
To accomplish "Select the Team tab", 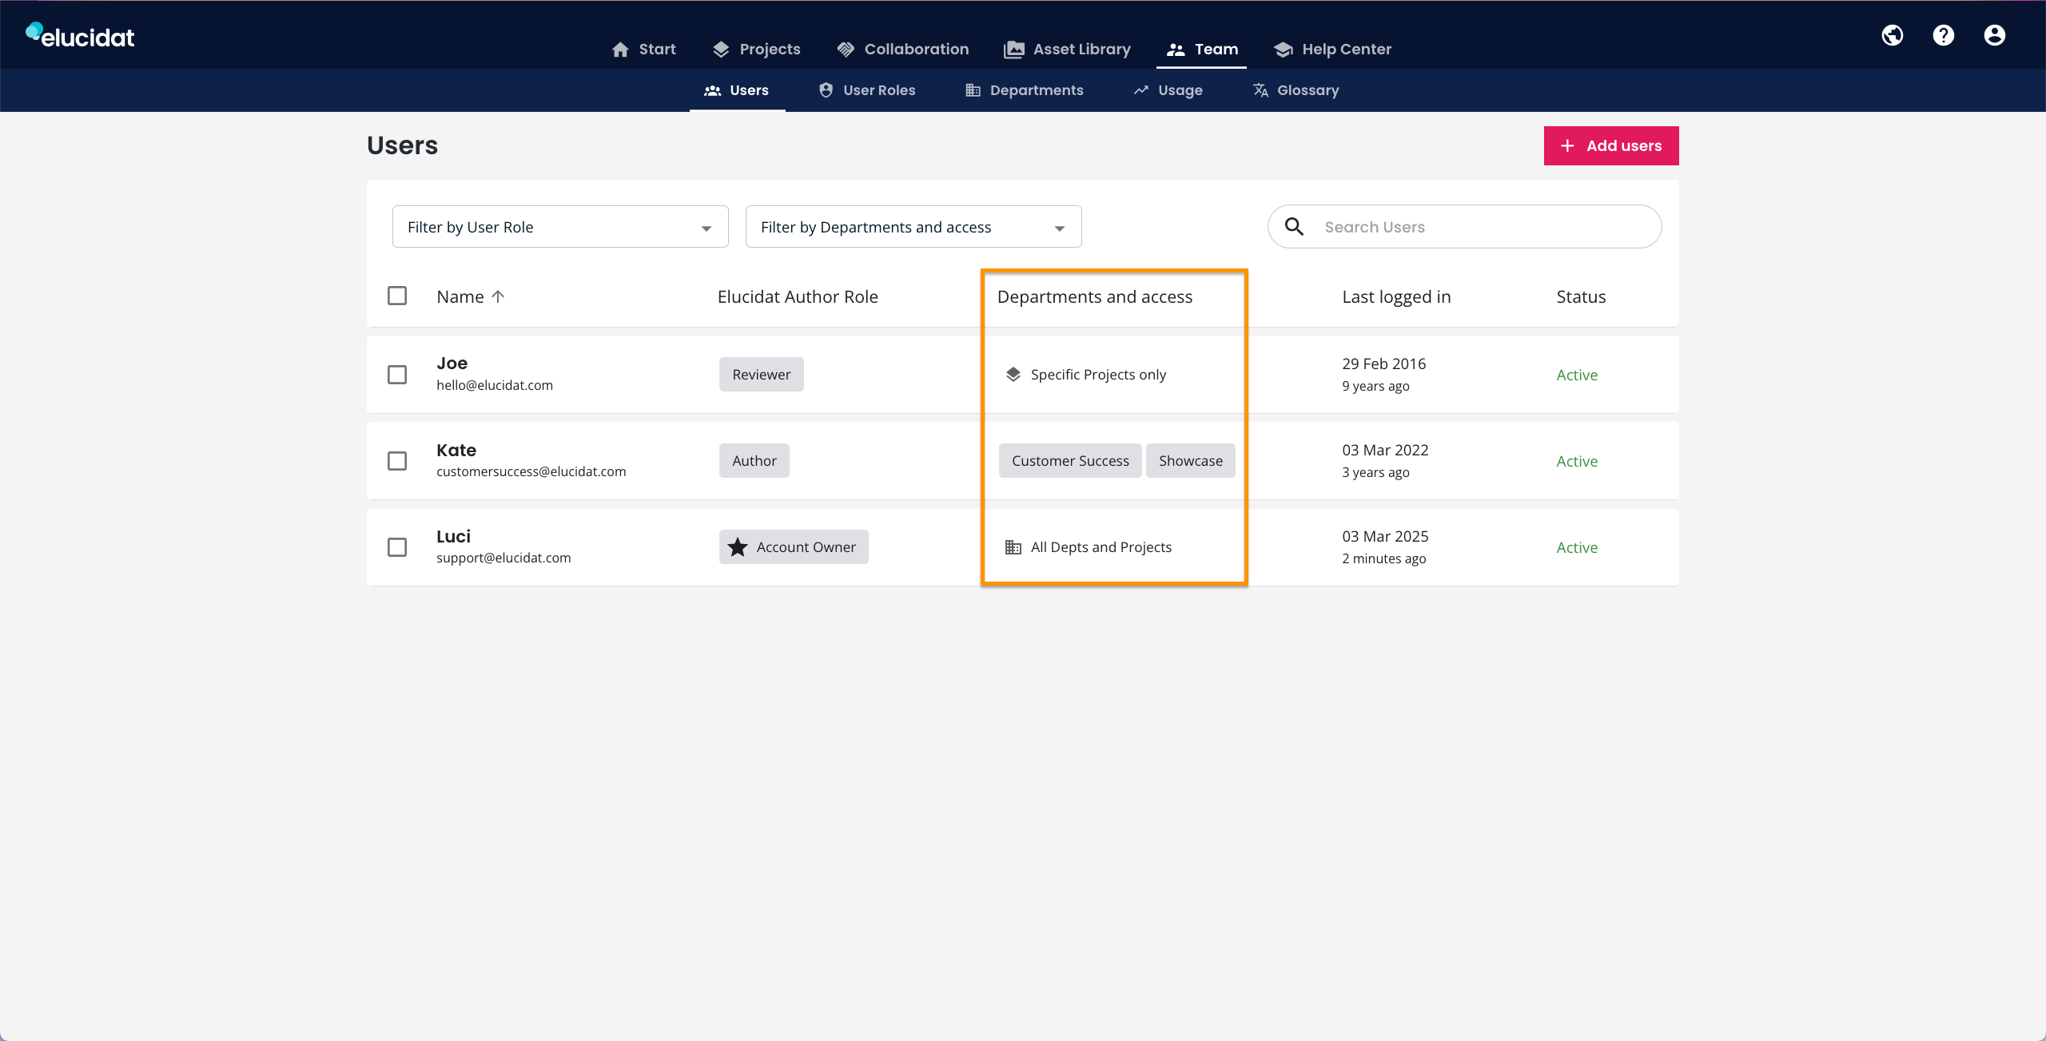I will (x=1201, y=50).
